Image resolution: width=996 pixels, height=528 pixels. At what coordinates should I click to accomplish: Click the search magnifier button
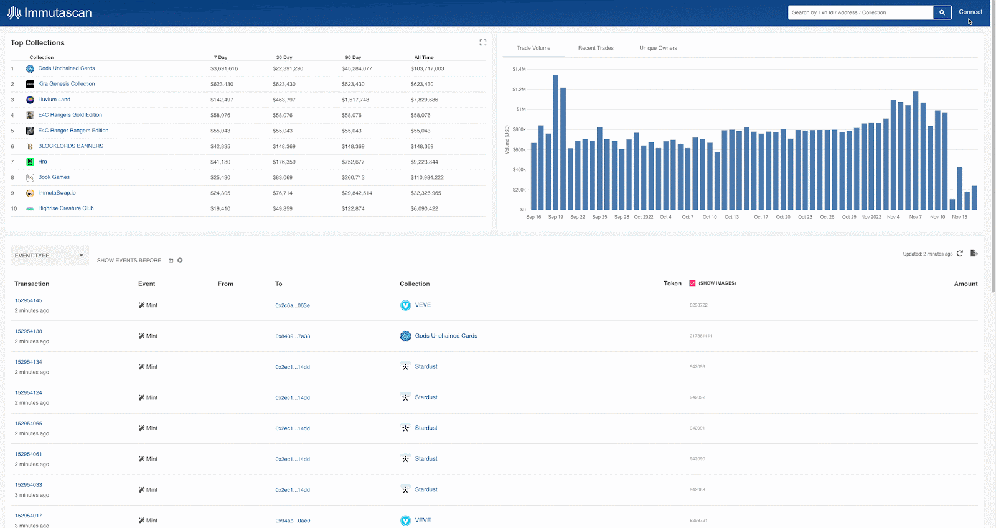pos(942,12)
